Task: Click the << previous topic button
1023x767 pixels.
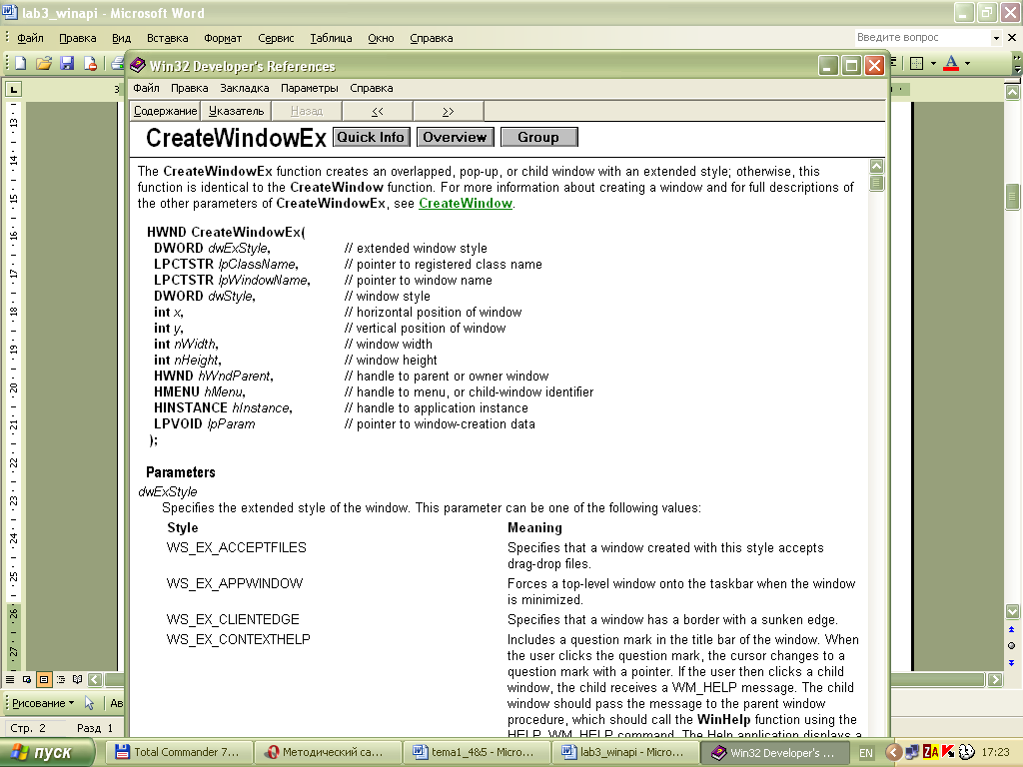Action: point(378,111)
